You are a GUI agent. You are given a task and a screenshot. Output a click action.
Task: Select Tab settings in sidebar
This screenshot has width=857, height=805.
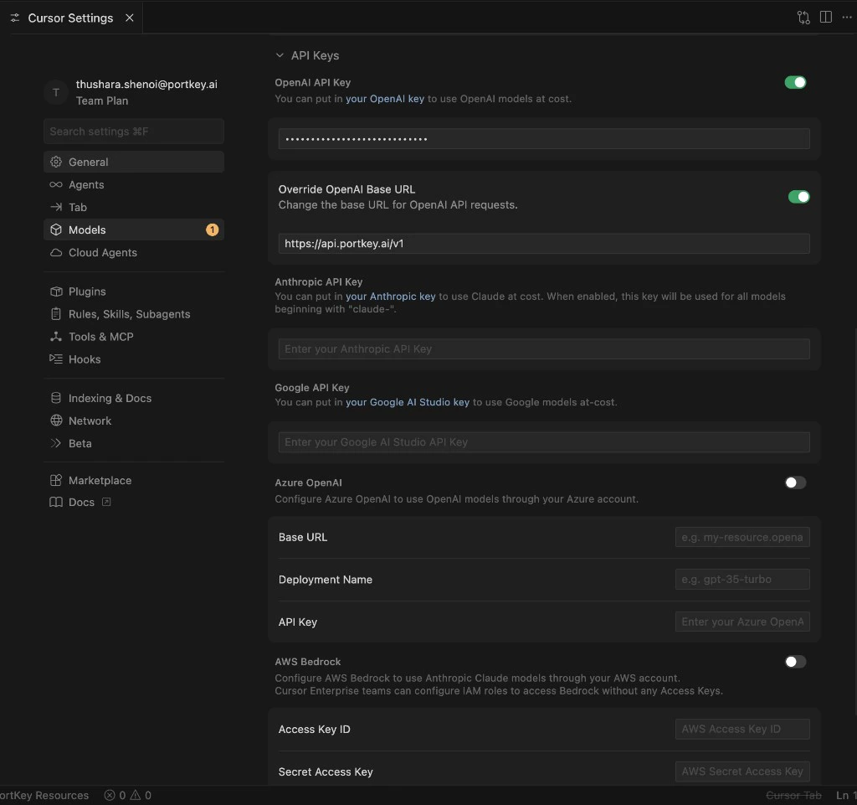pyautogui.click(x=134, y=207)
